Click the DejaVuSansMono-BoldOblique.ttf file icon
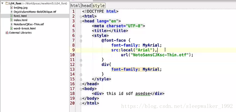Image resolution: width=236 pixels, height=112 pixels. (x=11, y=12)
